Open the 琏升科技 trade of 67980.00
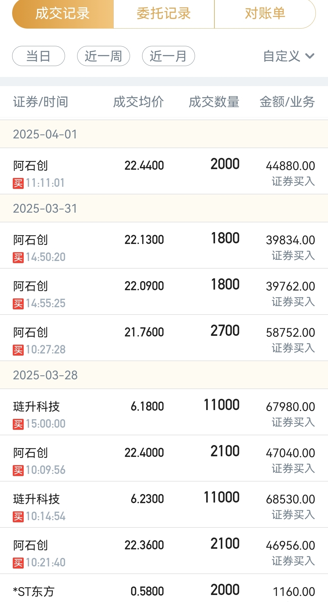 [164, 412]
